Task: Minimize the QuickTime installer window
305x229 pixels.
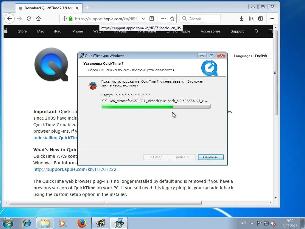Action: [x=202, y=56]
